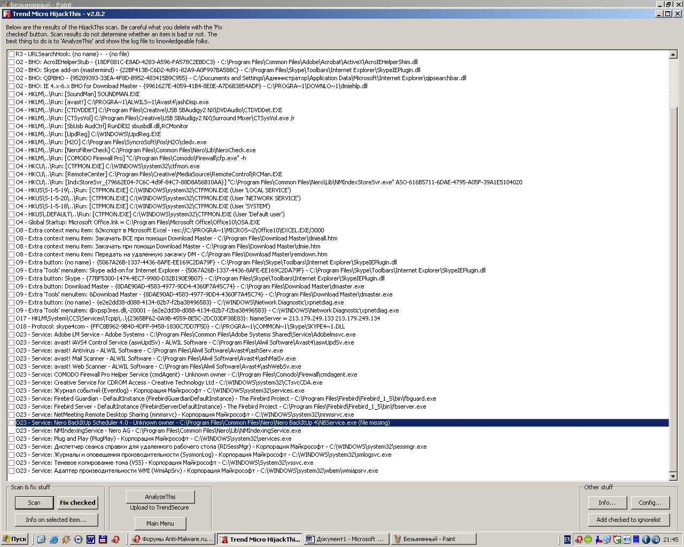Launch Opera from the quick launch bar
Screen dimensions: 684x547
point(115,540)
